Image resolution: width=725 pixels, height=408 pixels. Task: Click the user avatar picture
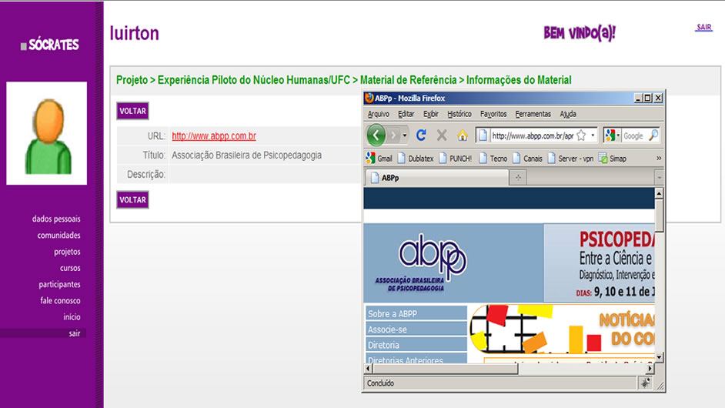(47, 133)
